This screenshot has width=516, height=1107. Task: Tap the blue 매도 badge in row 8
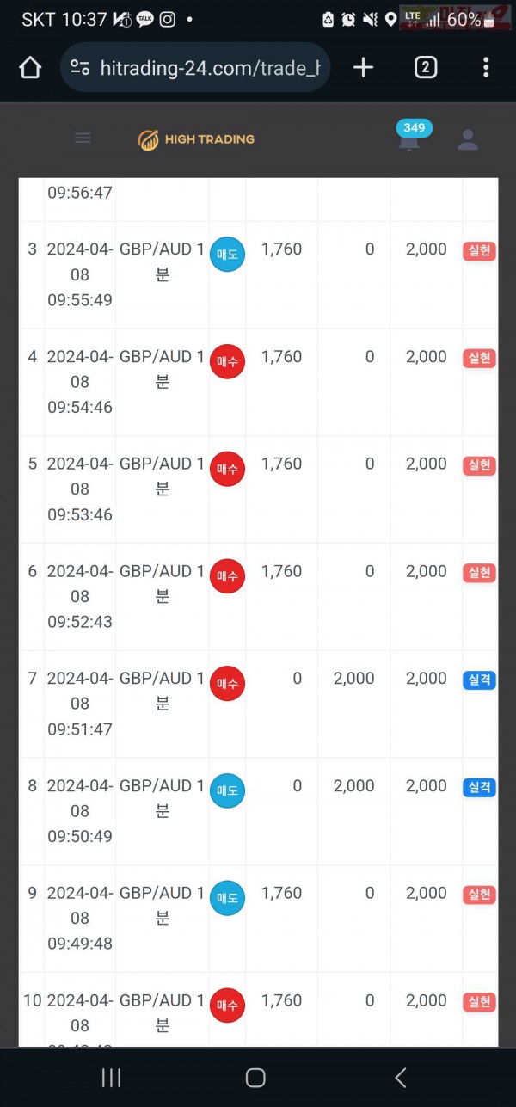[227, 790]
